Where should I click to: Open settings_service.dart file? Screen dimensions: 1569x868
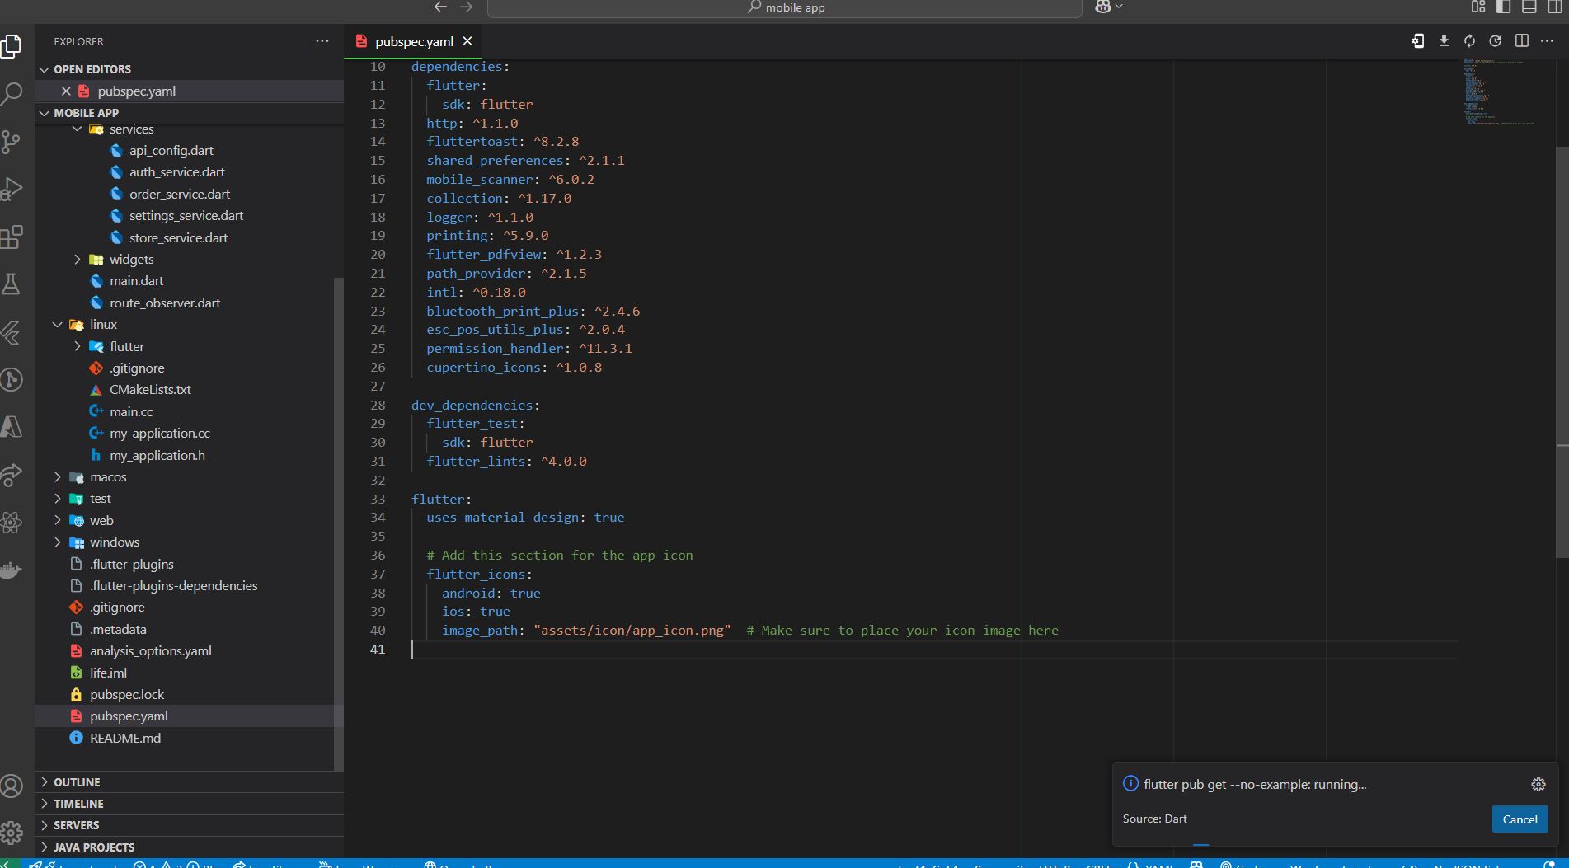186,215
